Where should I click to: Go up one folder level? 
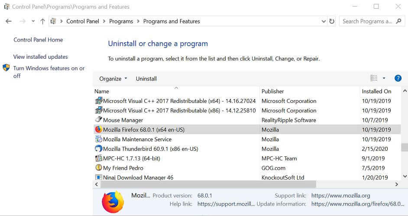tap(43, 21)
